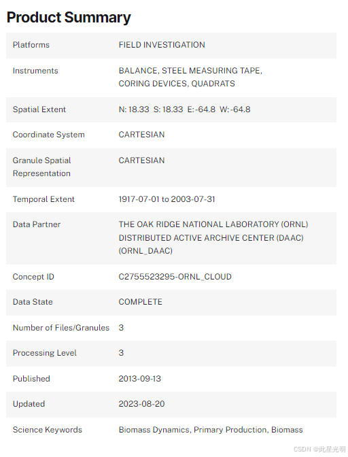
Task: Select the BALANCE, STEEL MEASURING TAPE instruments text
Action: [190, 71]
